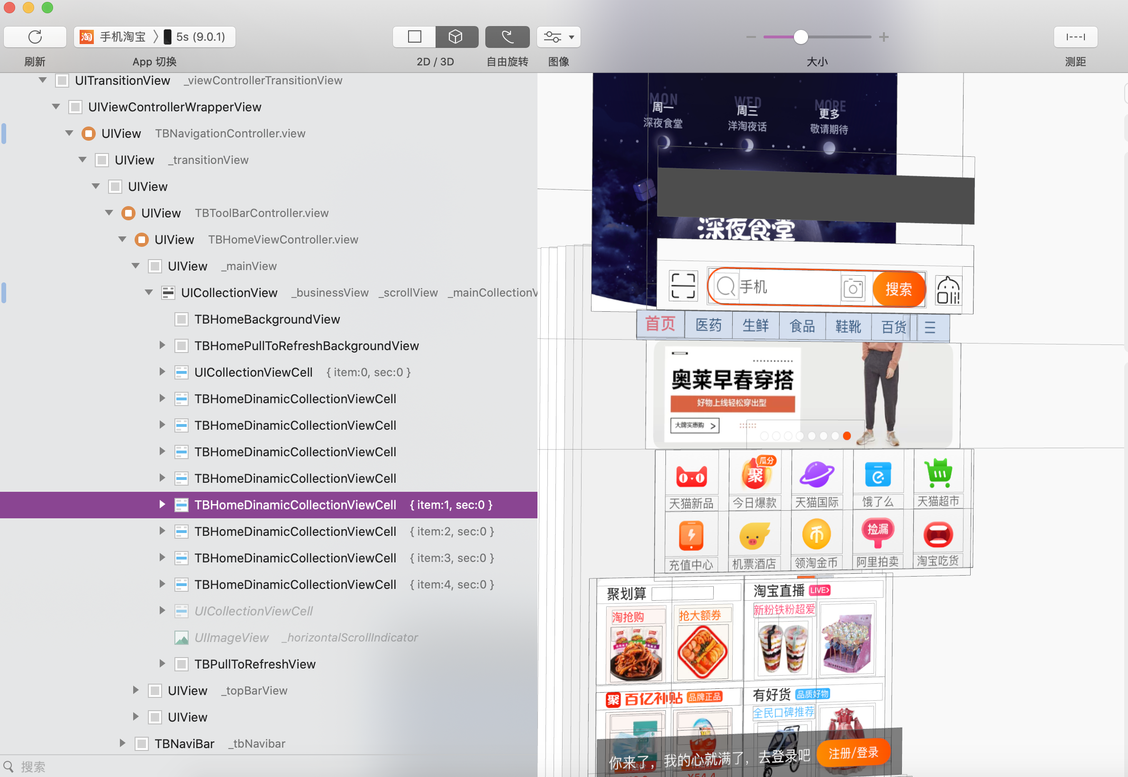Switch to 2D flat view mode
The width and height of the screenshot is (1128, 777).
(415, 37)
